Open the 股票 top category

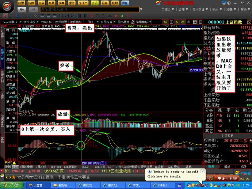pyautogui.click(x=21, y=3)
